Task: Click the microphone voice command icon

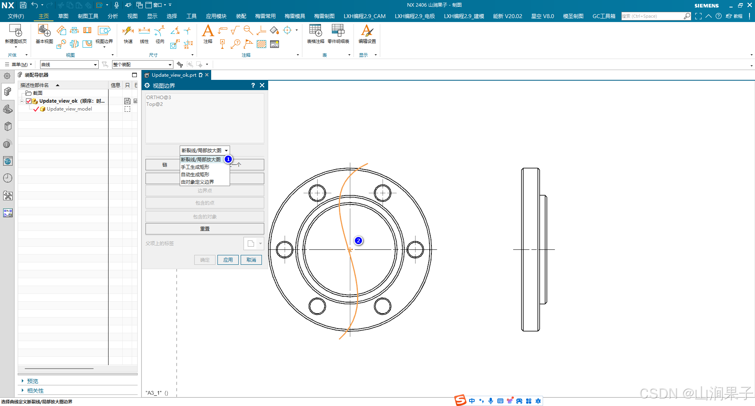Action: 116,5
